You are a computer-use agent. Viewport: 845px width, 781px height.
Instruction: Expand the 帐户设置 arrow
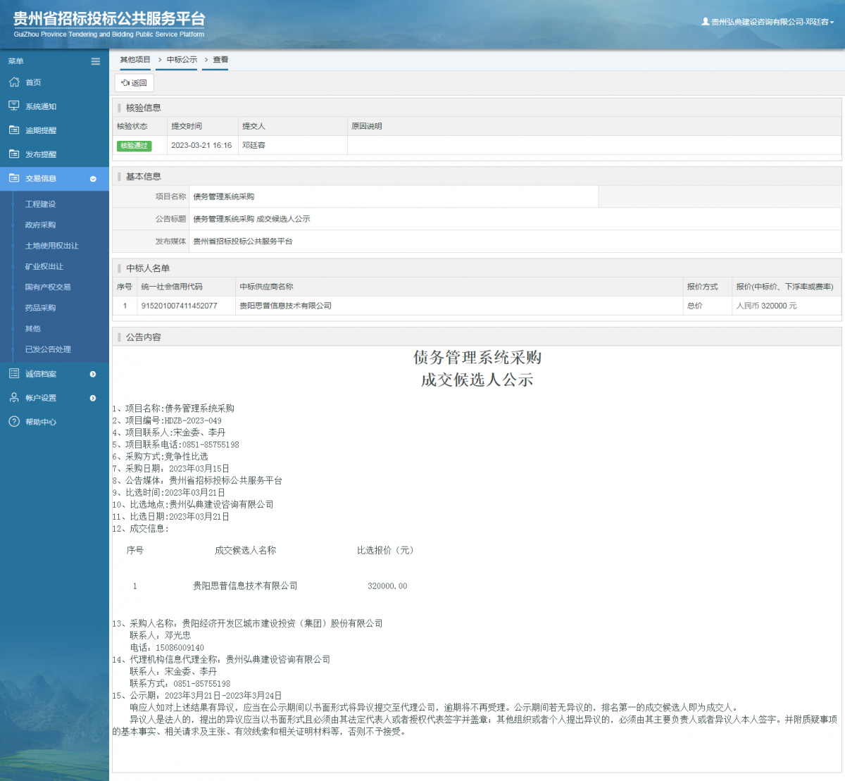point(93,398)
